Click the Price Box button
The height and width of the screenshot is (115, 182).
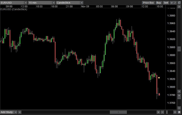pos(148,3)
